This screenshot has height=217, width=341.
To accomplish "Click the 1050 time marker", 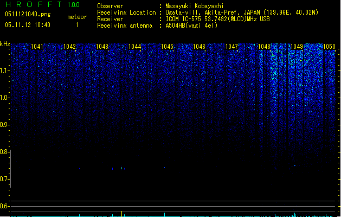I will pos(329,47).
